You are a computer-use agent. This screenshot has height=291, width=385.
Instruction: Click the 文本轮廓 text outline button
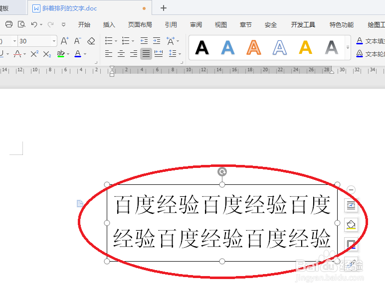[x=370, y=54]
